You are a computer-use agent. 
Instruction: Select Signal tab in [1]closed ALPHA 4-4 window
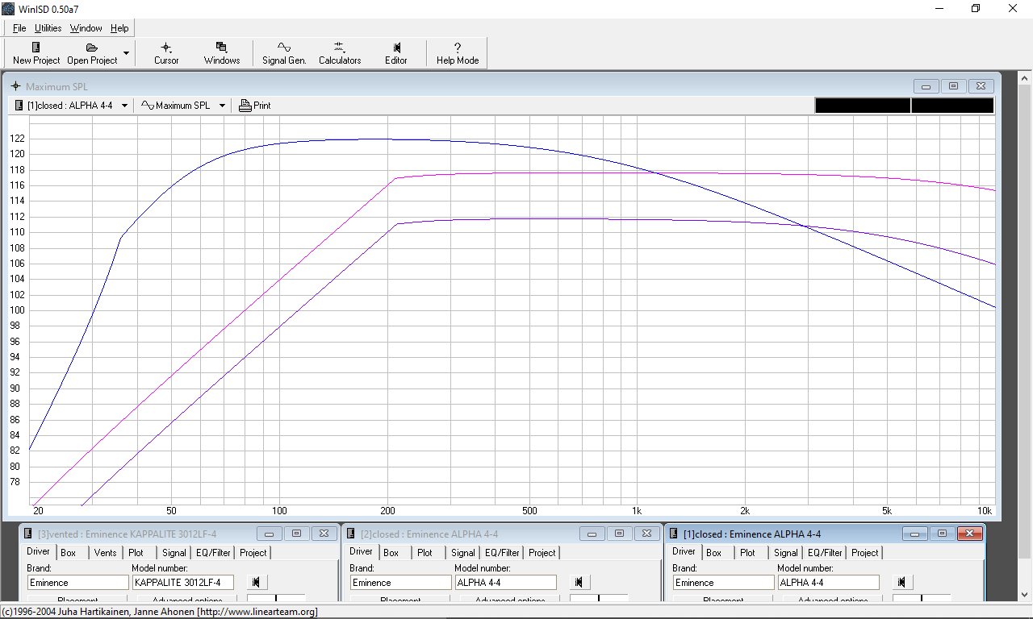coord(786,553)
